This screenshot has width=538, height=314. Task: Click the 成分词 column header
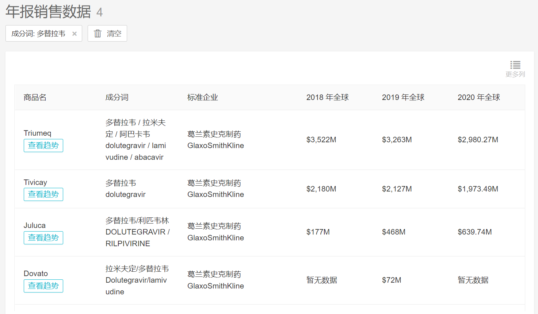tap(117, 97)
